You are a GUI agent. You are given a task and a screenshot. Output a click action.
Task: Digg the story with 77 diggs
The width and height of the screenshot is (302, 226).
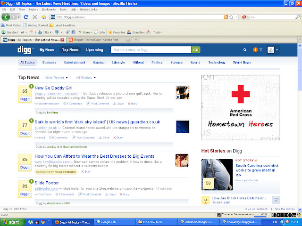point(25,133)
